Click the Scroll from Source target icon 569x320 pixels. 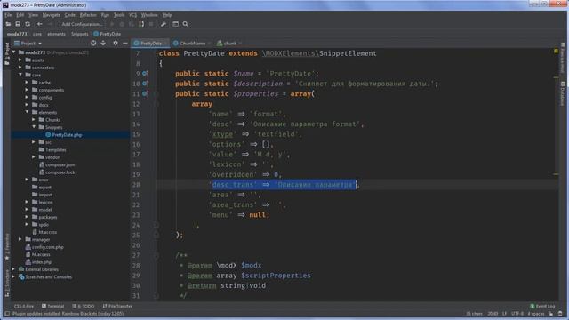coord(93,44)
